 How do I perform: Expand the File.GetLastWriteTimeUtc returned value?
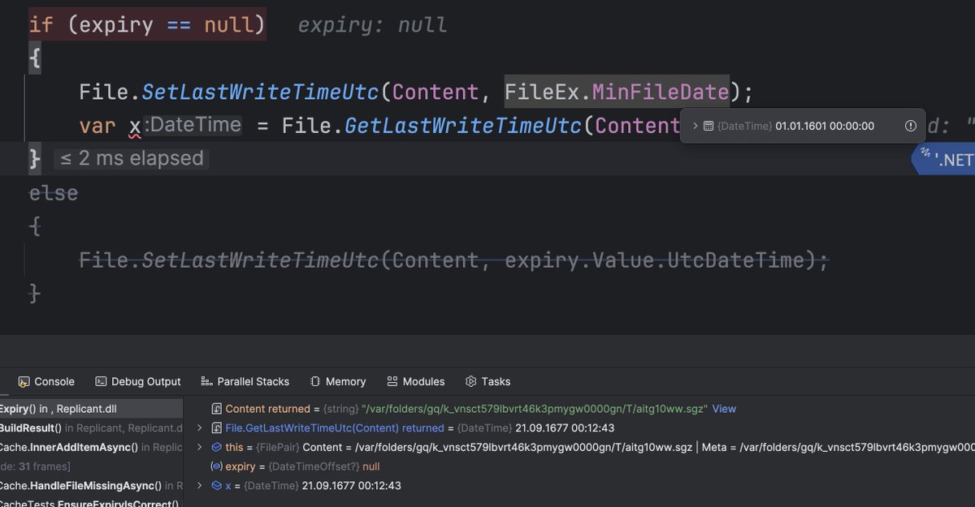(x=199, y=428)
